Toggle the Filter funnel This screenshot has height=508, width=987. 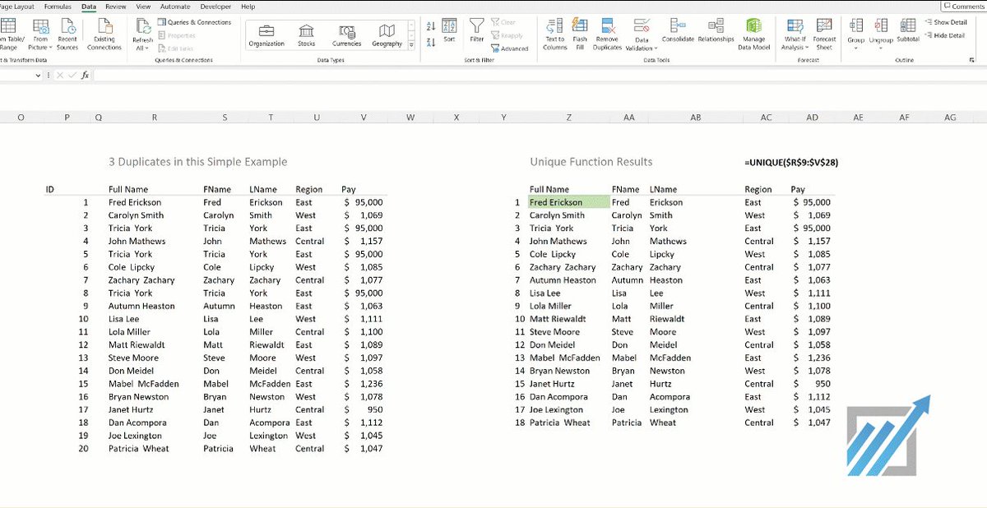click(x=477, y=30)
